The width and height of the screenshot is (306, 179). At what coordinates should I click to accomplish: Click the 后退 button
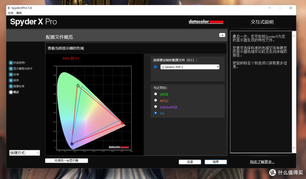tap(190, 162)
